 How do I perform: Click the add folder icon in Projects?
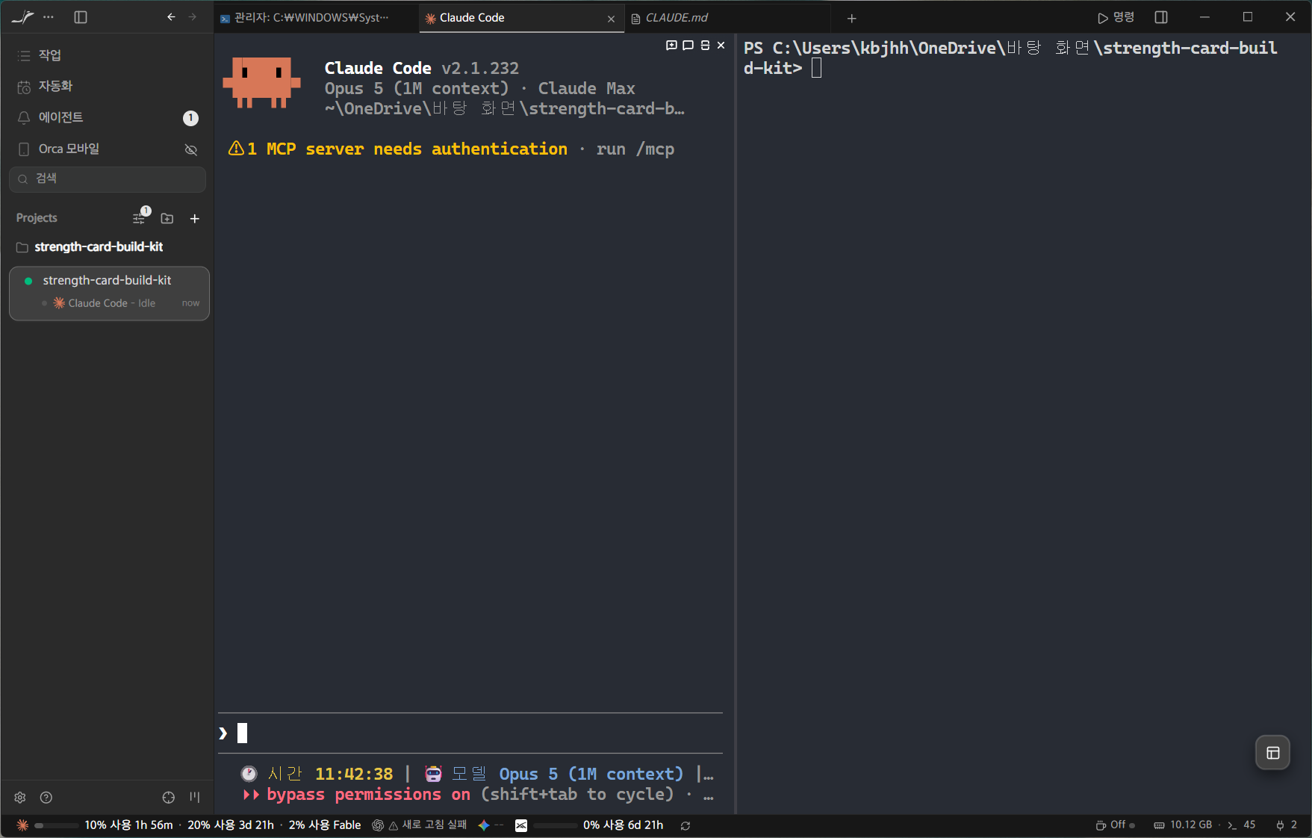[x=167, y=219]
